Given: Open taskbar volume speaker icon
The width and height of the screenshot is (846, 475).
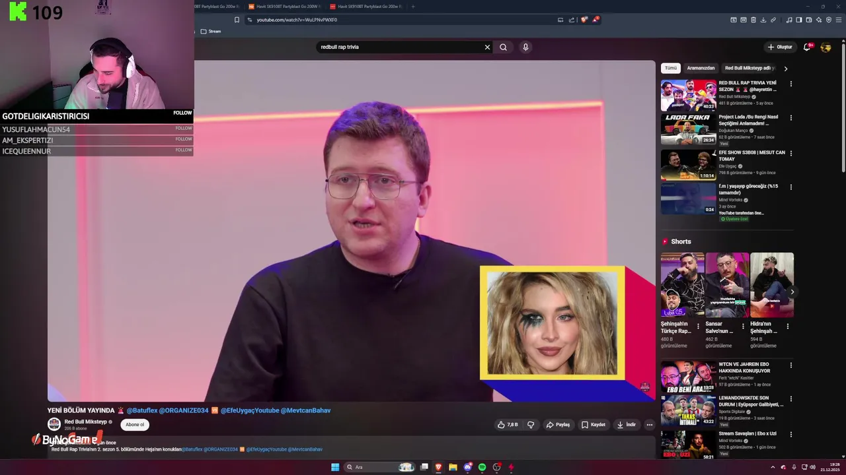Looking at the screenshot, I should click(812, 467).
